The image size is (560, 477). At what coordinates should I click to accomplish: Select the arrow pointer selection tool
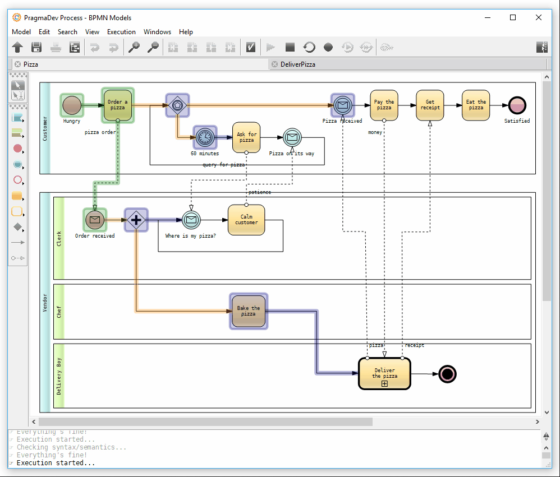pyautogui.click(x=18, y=85)
